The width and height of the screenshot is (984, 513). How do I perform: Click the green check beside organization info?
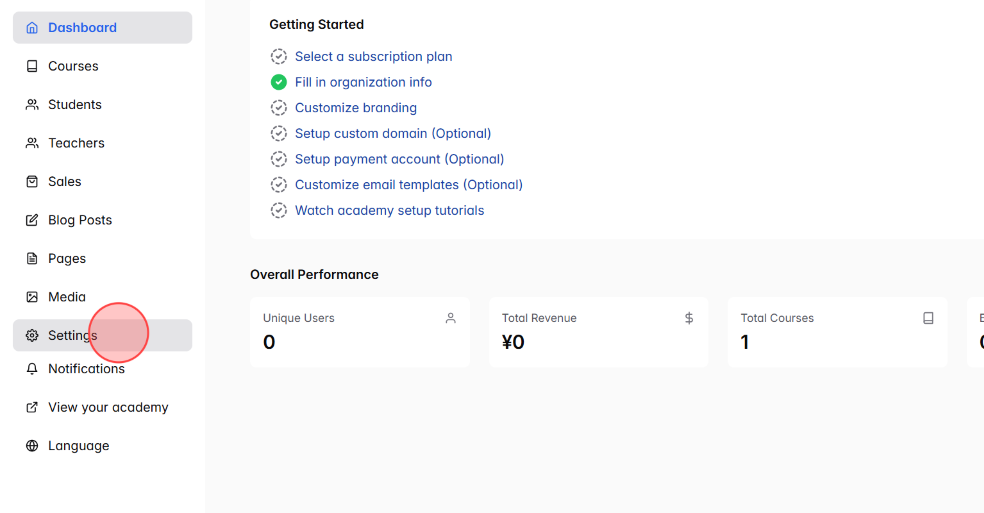(x=279, y=82)
